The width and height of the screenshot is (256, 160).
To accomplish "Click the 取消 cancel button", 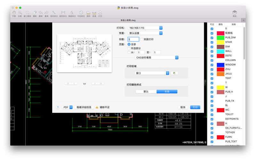I will (x=183, y=107).
